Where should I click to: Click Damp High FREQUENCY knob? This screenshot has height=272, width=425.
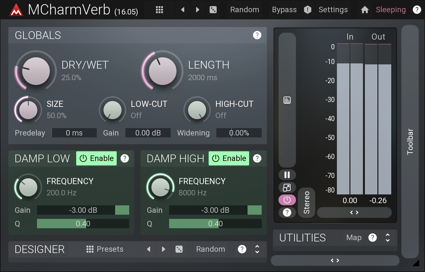[x=160, y=187]
